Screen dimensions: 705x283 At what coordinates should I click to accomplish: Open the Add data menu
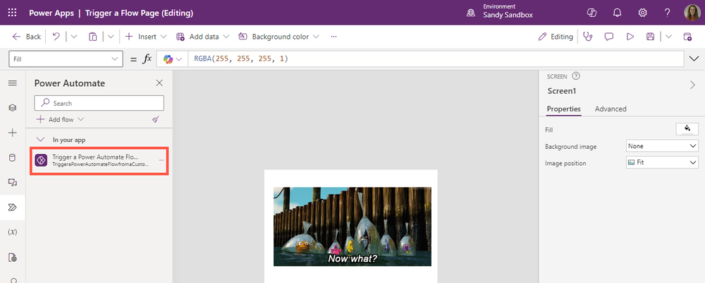(203, 37)
